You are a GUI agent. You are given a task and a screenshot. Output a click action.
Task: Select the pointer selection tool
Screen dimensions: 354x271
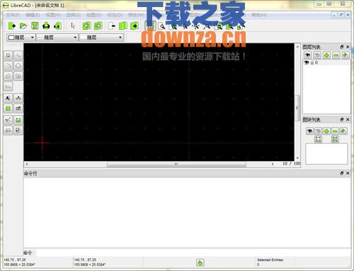(x=73, y=26)
